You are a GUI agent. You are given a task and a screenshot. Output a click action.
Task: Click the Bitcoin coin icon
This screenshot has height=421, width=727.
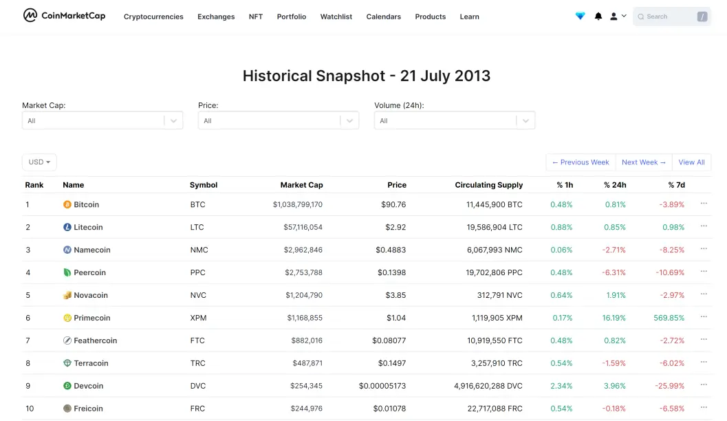[67, 204]
